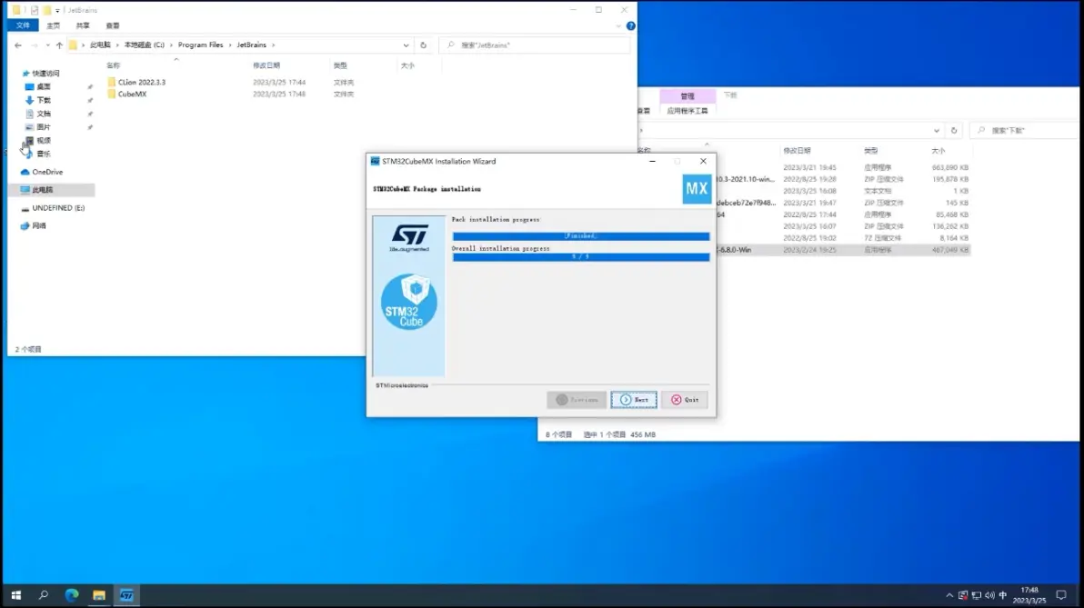This screenshot has height=608, width=1084.
Task: Click the CubeMX folder icon
Action: pyautogui.click(x=111, y=94)
